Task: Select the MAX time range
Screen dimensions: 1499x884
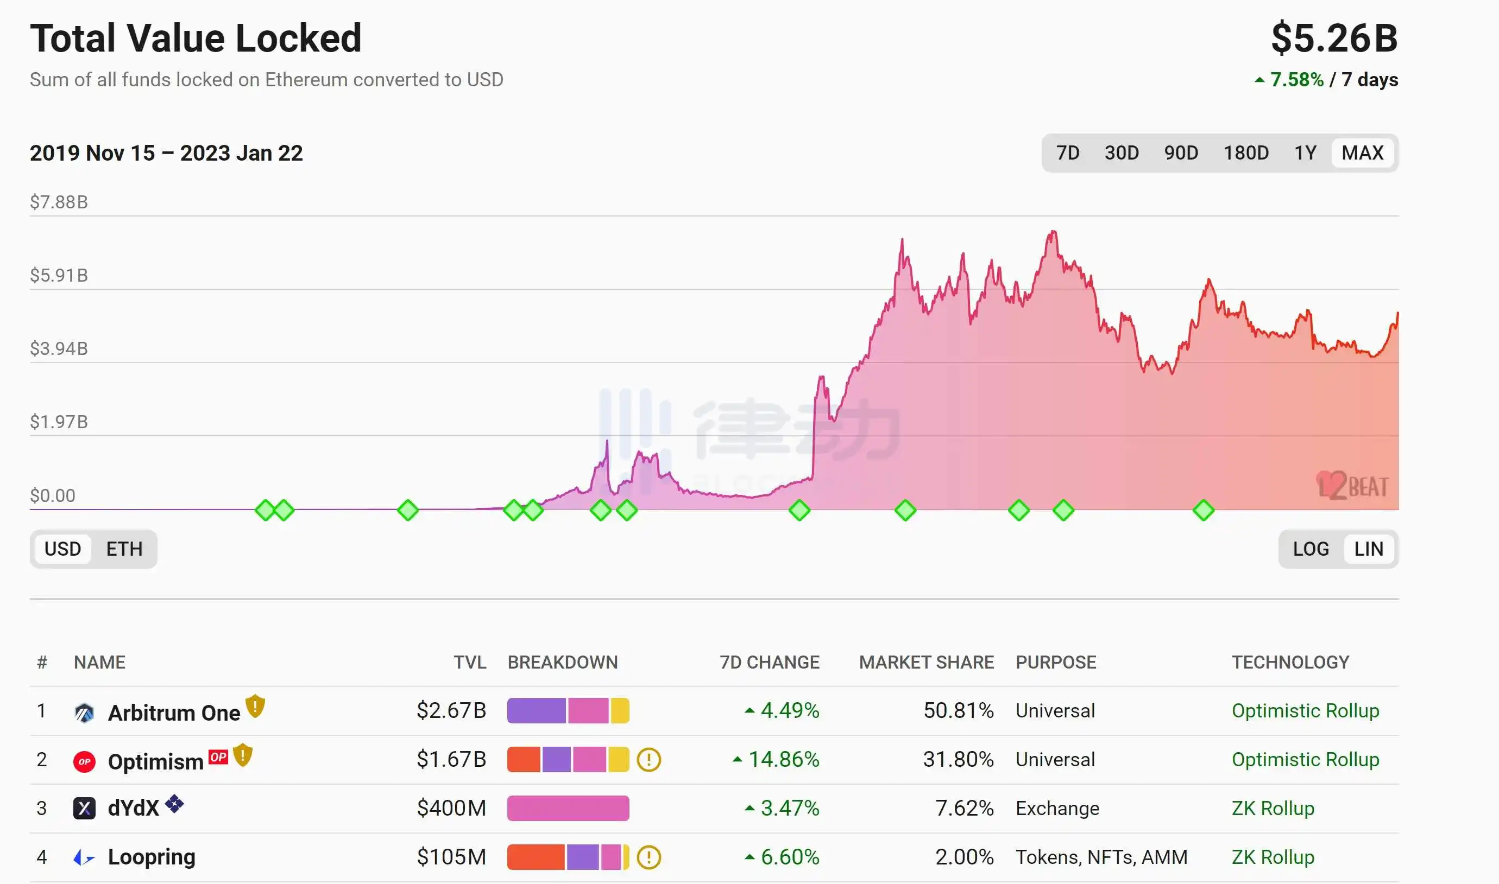Action: pyautogui.click(x=1363, y=153)
